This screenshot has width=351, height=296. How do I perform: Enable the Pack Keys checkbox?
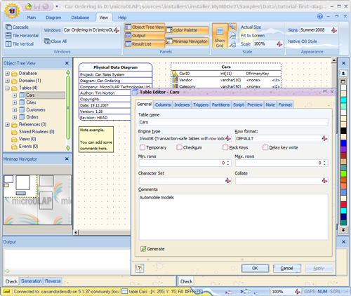(x=225, y=147)
